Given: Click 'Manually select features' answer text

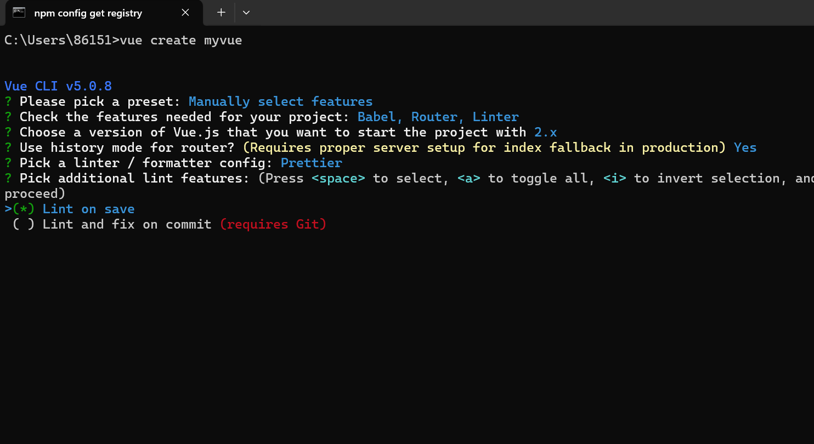Looking at the screenshot, I should click(x=281, y=101).
